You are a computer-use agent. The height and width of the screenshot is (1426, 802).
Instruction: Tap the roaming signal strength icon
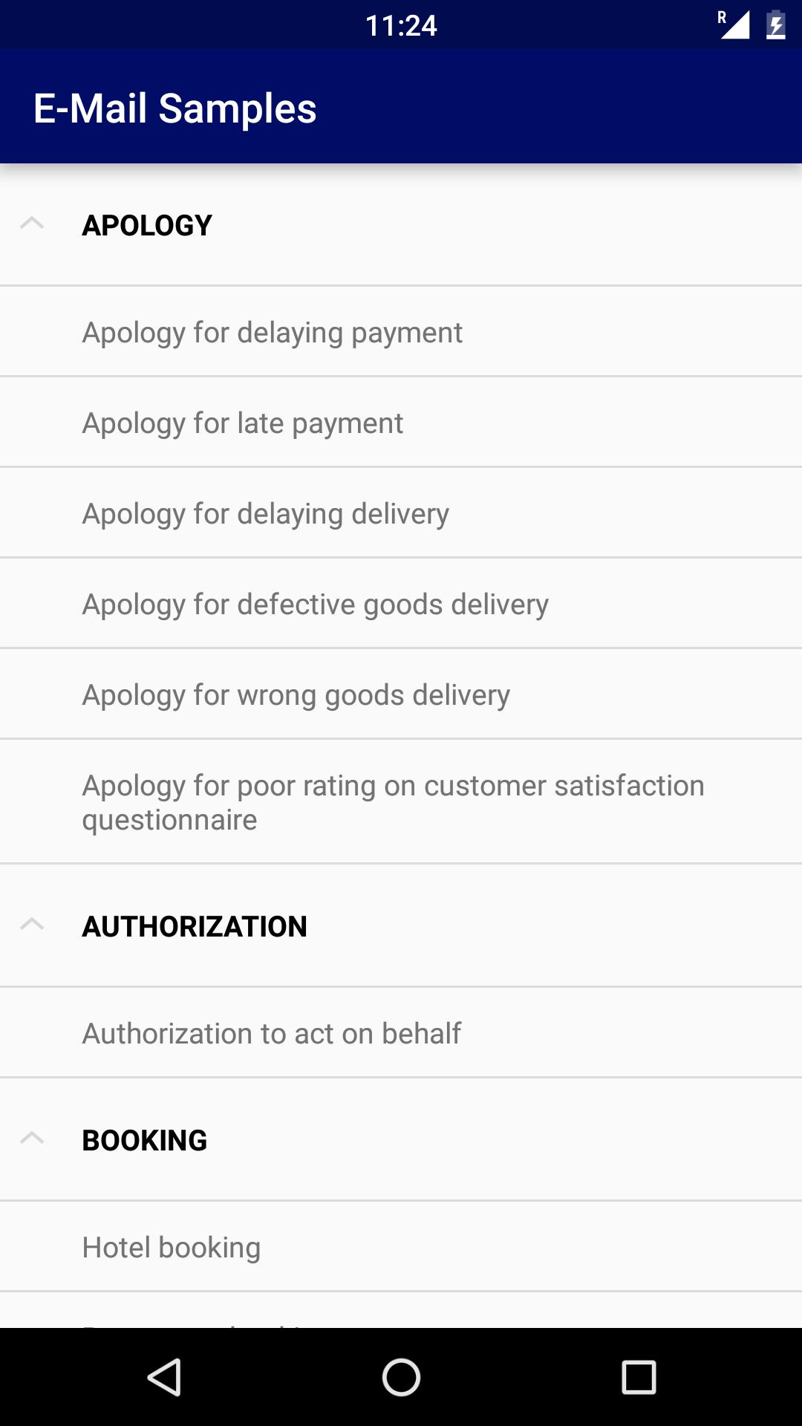(734, 25)
